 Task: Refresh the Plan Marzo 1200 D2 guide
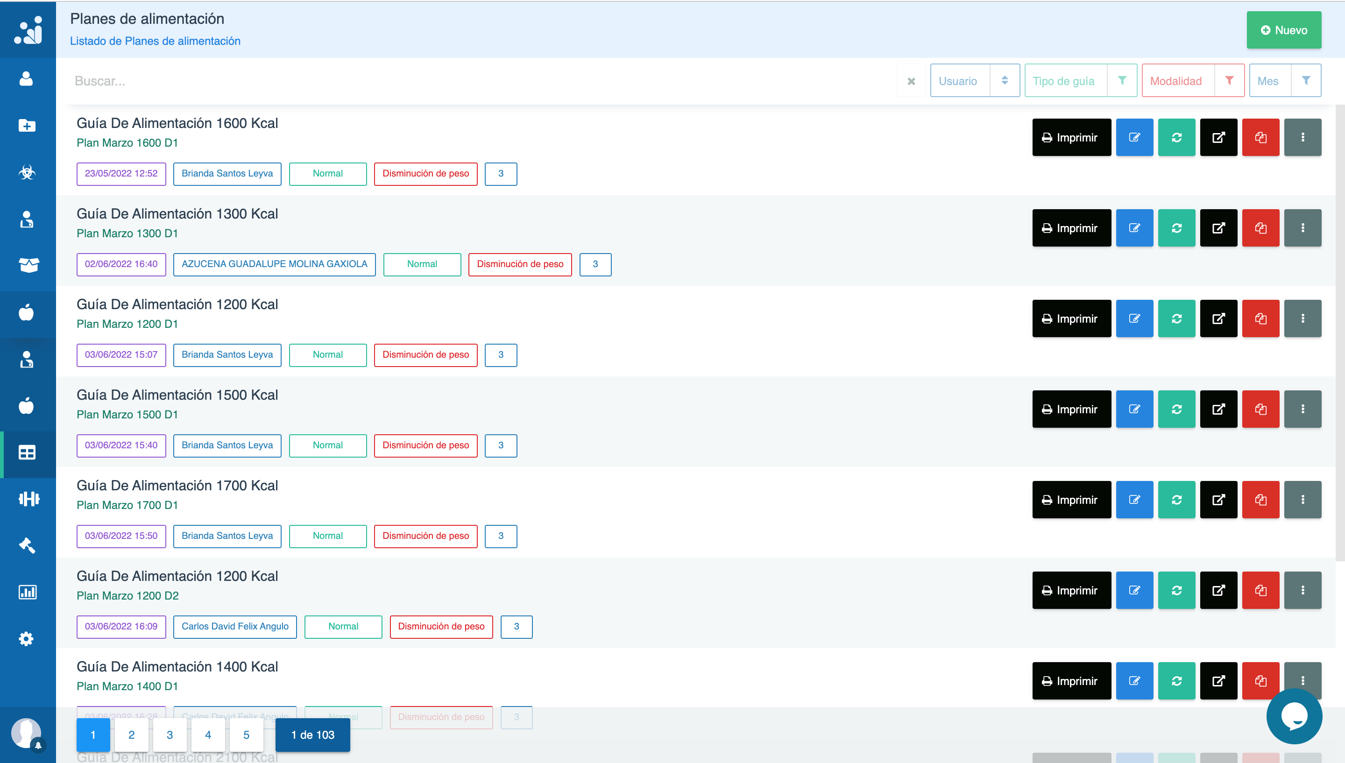tap(1176, 591)
